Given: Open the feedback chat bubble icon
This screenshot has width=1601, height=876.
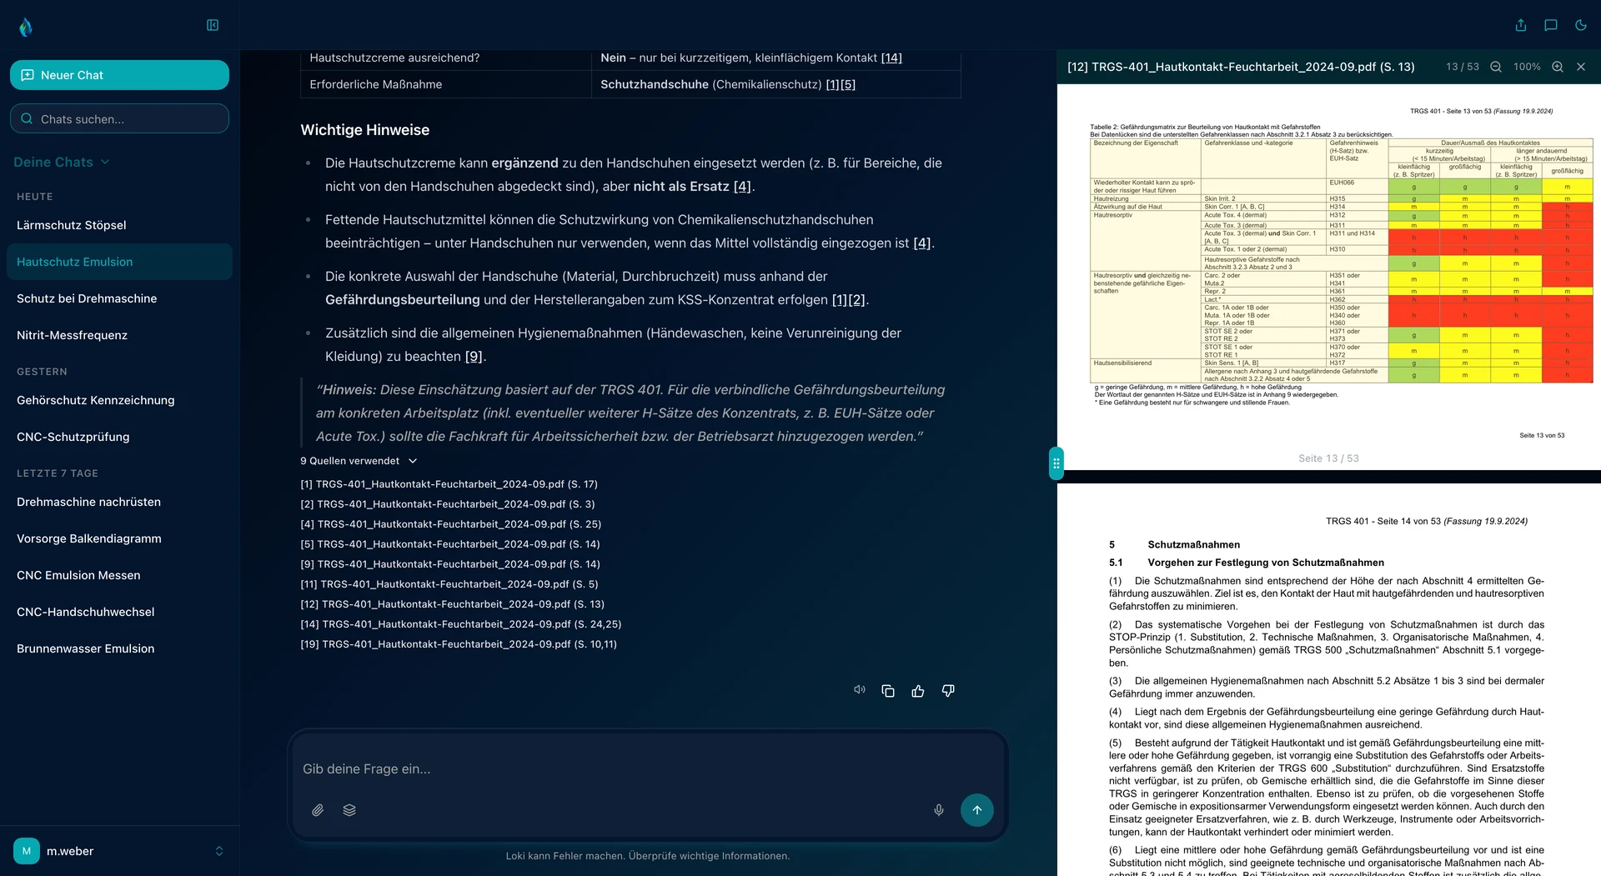Looking at the screenshot, I should click(1551, 25).
